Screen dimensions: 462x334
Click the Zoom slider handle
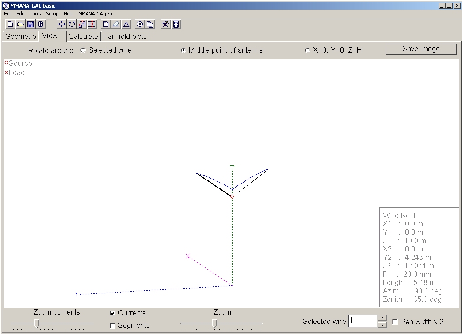215,323
